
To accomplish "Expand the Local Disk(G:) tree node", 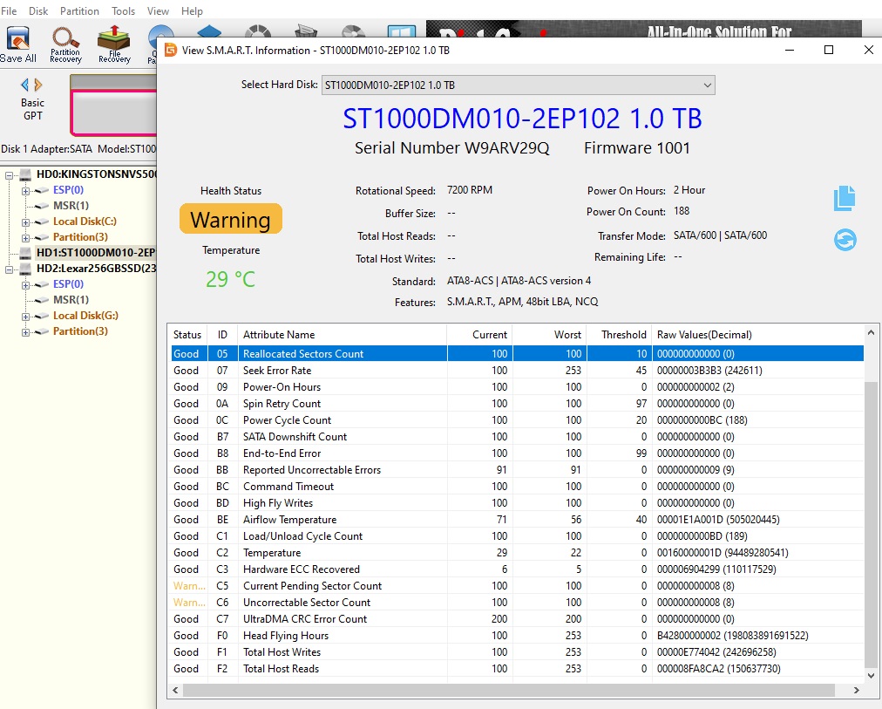I will point(25,317).
